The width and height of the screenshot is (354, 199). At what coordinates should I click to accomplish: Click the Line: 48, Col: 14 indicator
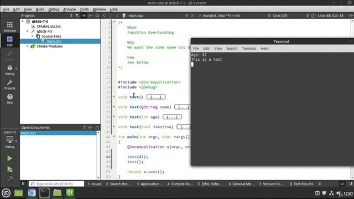click(331, 15)
